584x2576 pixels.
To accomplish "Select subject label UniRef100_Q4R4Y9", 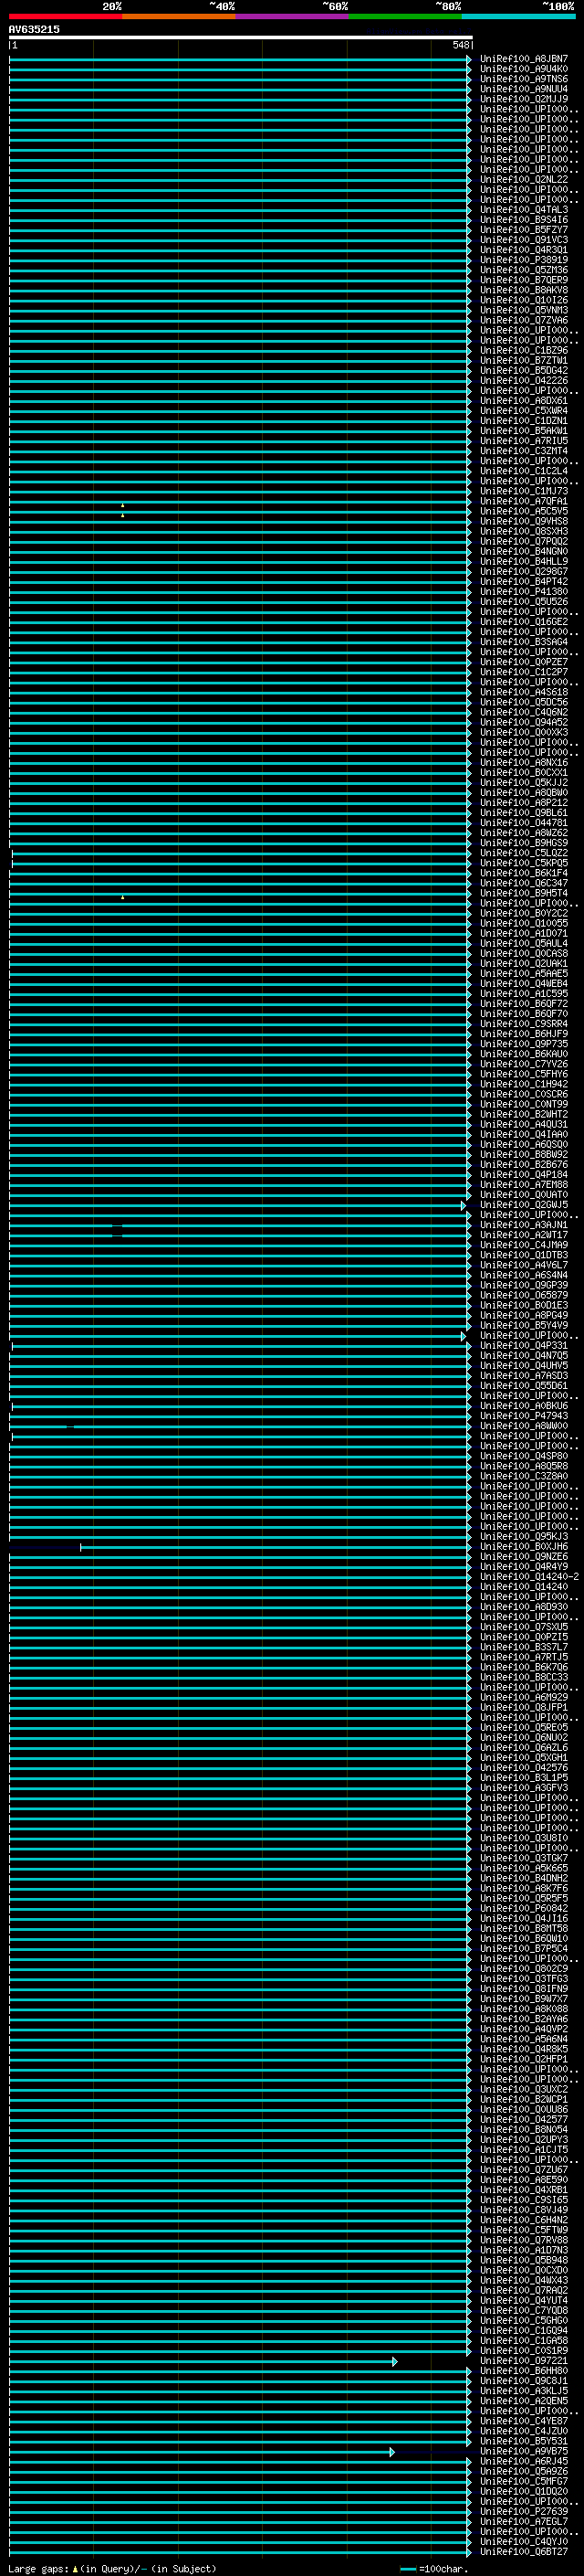I will click(x=523, y=1567).
